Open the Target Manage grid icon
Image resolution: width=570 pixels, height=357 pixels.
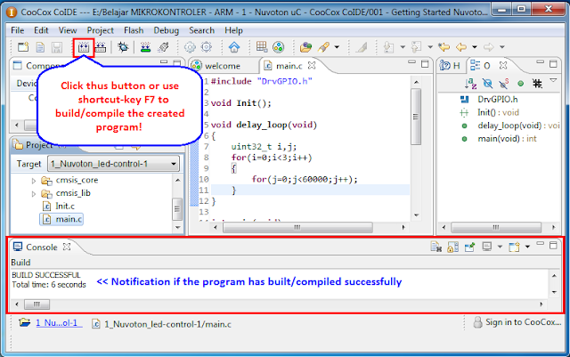coord(262,47)
